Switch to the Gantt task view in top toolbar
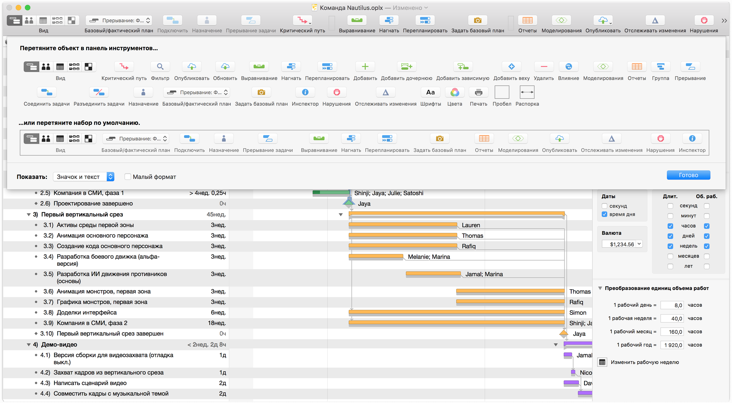This screenshot has width=732, height=403. point(15,21)
